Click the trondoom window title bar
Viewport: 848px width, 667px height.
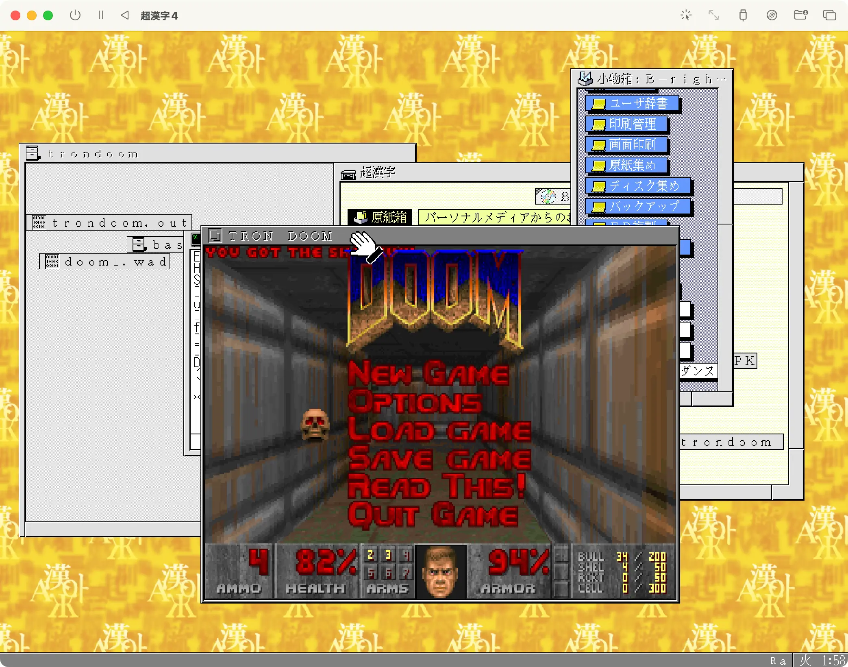(217, 153)
